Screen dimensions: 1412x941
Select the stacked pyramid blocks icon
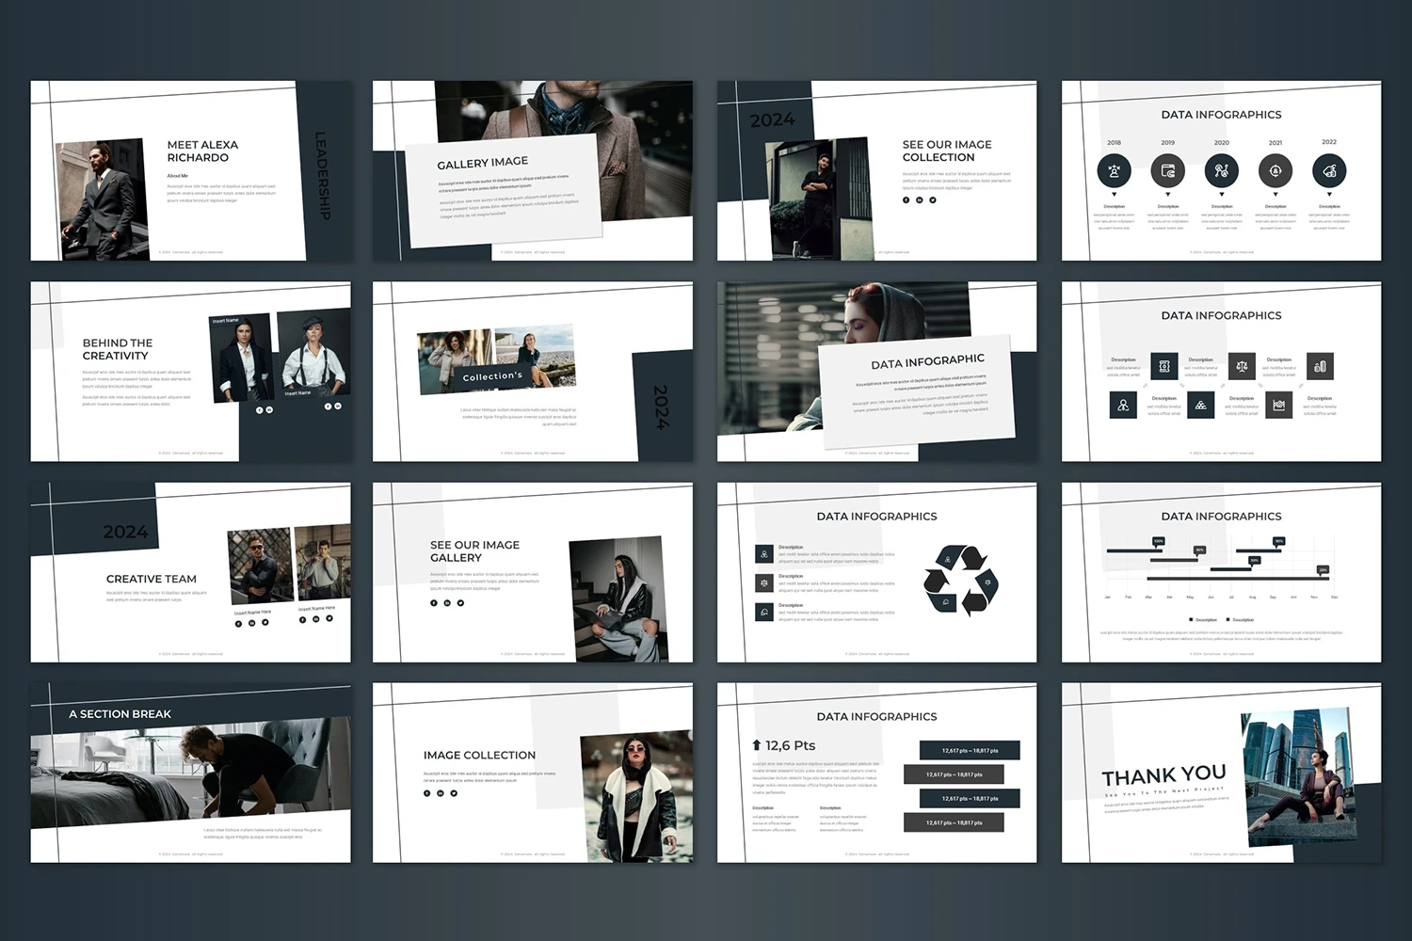coord(1201,406)
